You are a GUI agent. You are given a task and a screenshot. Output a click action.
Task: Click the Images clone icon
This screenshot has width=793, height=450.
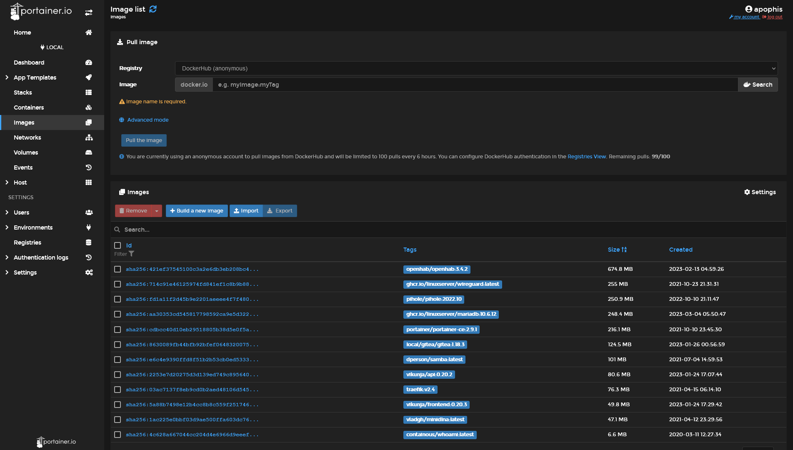[89, 122]
